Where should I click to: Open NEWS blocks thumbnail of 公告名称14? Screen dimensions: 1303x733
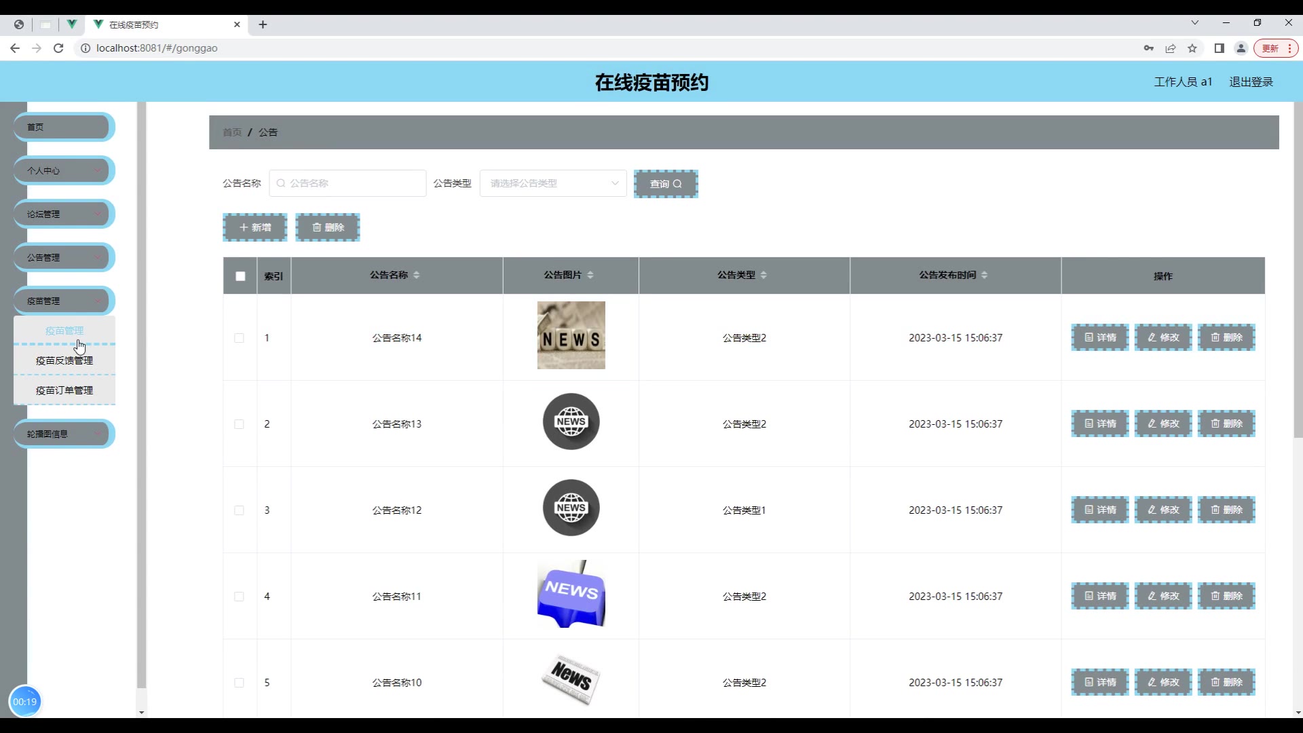coord(571,335)
